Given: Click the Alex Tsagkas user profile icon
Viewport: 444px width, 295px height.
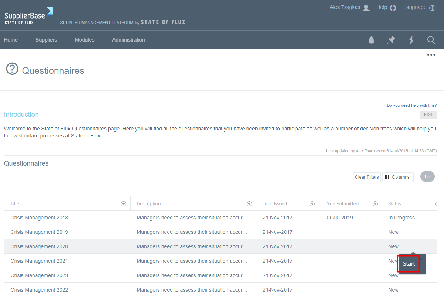Looking at the screenshot, I should pyautogui.click(x=366, y=8).
